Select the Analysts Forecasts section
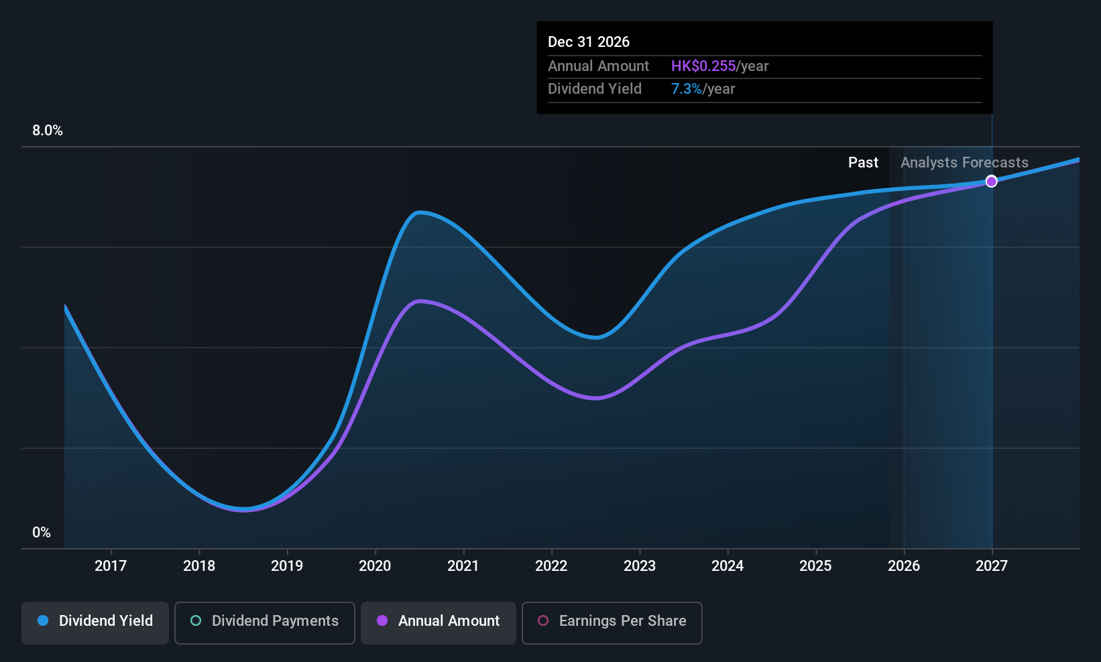The image size is (1101, 662). (x=964, y=162)
